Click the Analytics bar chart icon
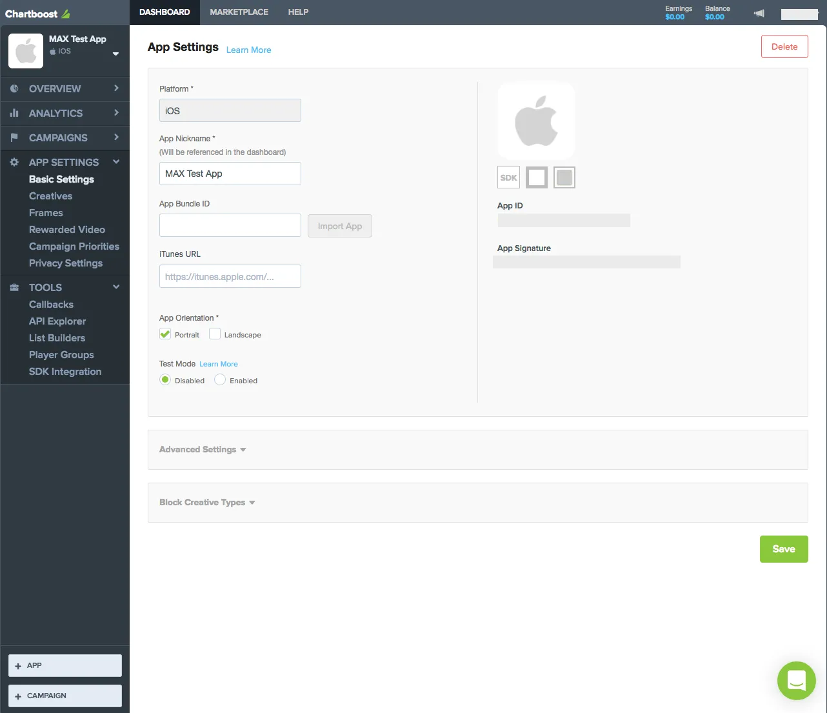Screen dimensions: 827x713 (x=14, y=113)
